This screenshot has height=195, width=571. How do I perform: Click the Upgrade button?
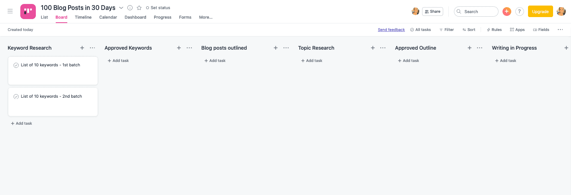540,12
